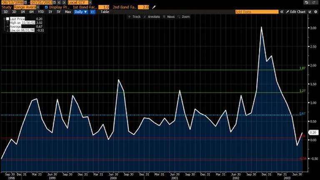Click the 2003 year label on the x-axis

pyautogui.click(x=287, y=178)
